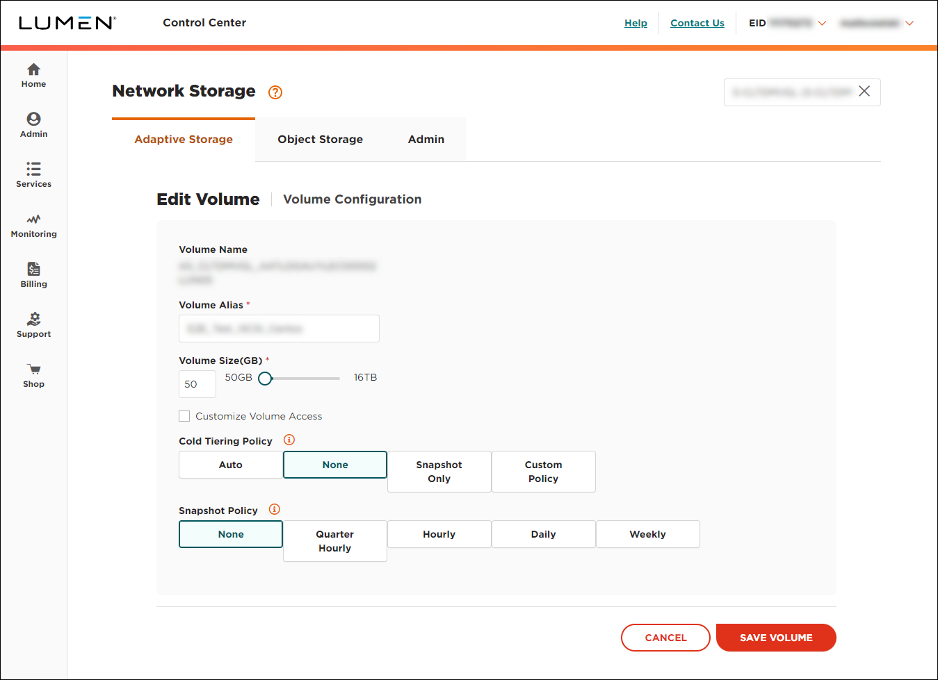The image size is (938, 680).
Task: Enable Customize Volume Access checkbox
Action: pos(184,416)
